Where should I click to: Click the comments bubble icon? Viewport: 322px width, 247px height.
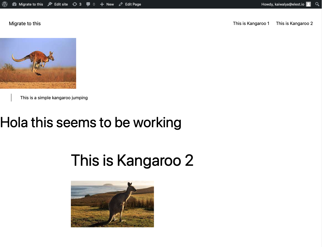click(89, 4)
